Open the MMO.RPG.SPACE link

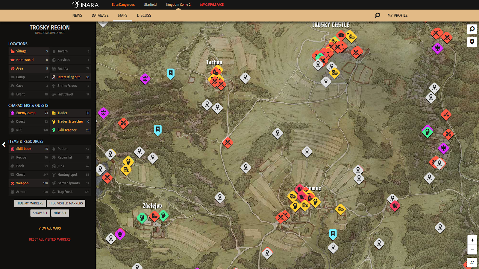(212, 4)
